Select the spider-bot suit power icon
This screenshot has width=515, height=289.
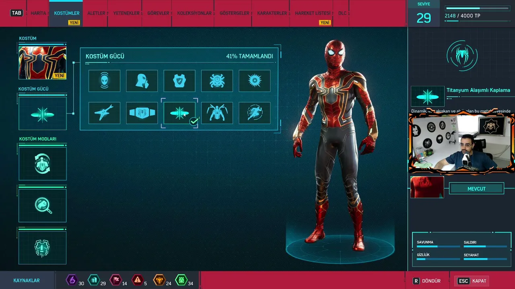[x=217, y=81]
